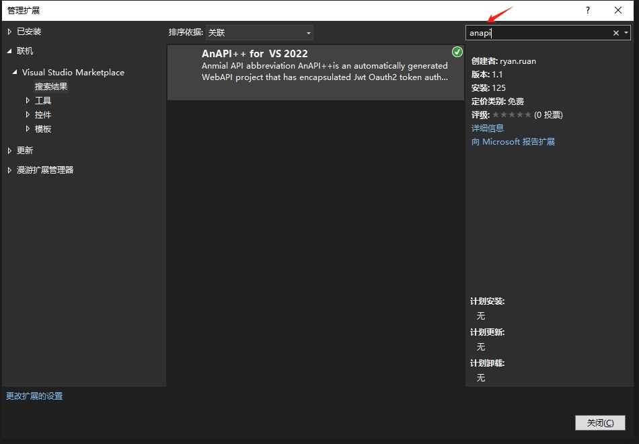
Task: Close the 管理扩展 dialog window
Action: (x=617, y=10)
